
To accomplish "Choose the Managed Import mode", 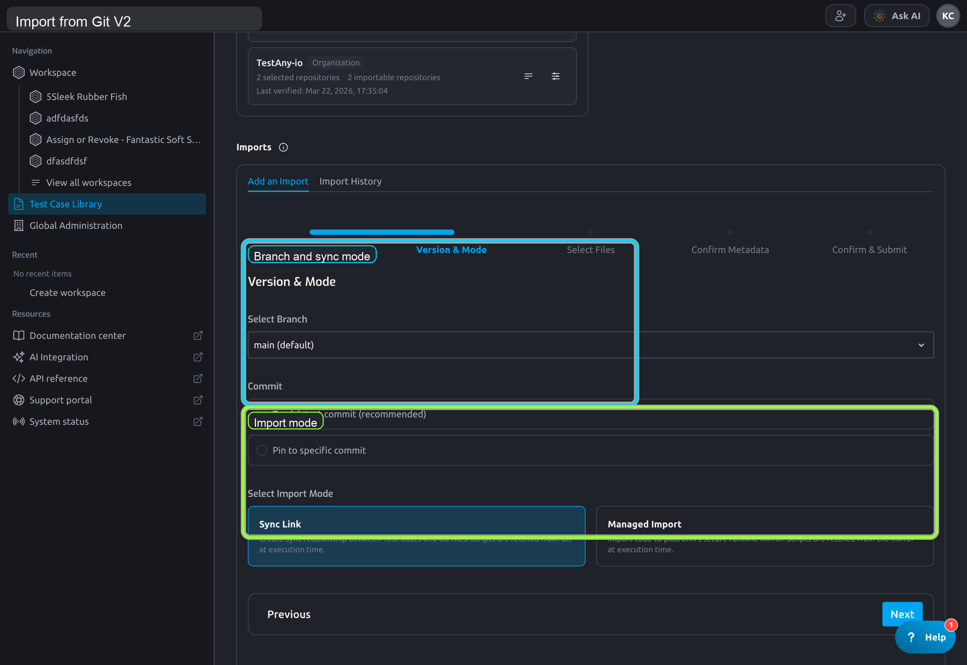I will [x=765, y=536].
